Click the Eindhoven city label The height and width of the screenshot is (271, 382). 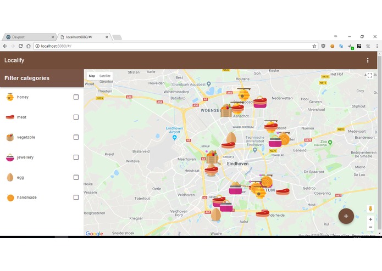(x=238, y=163)
